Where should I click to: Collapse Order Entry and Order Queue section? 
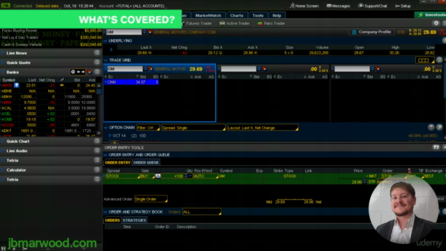click(106, 155)
